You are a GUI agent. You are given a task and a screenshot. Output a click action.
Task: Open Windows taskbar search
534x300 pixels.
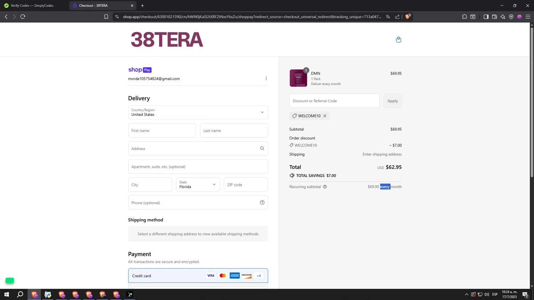click(20, 294)
